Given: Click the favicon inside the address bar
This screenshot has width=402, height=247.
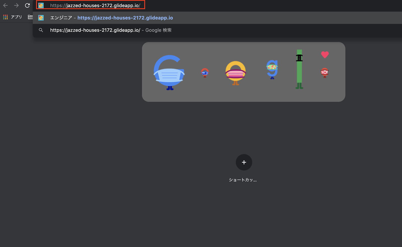Looking at the screenshot, I should (x=41, y=6).
